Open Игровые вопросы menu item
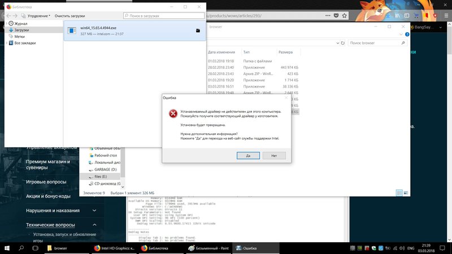 [x=46, y=182]
